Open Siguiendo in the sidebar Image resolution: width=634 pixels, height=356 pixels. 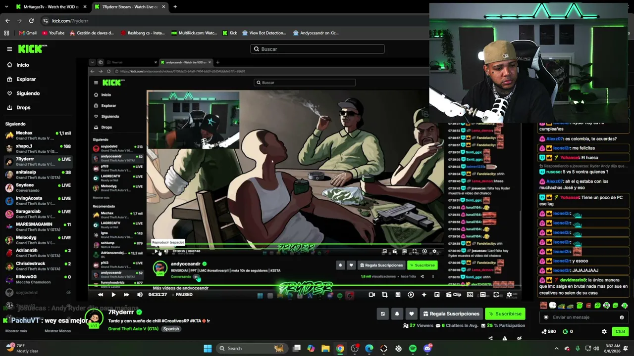(x=23, y=93)
